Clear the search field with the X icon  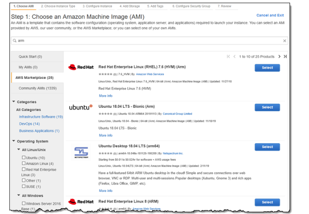[x=284, y=41]
